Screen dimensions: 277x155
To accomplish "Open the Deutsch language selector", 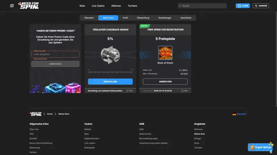I will pos(239,114).
